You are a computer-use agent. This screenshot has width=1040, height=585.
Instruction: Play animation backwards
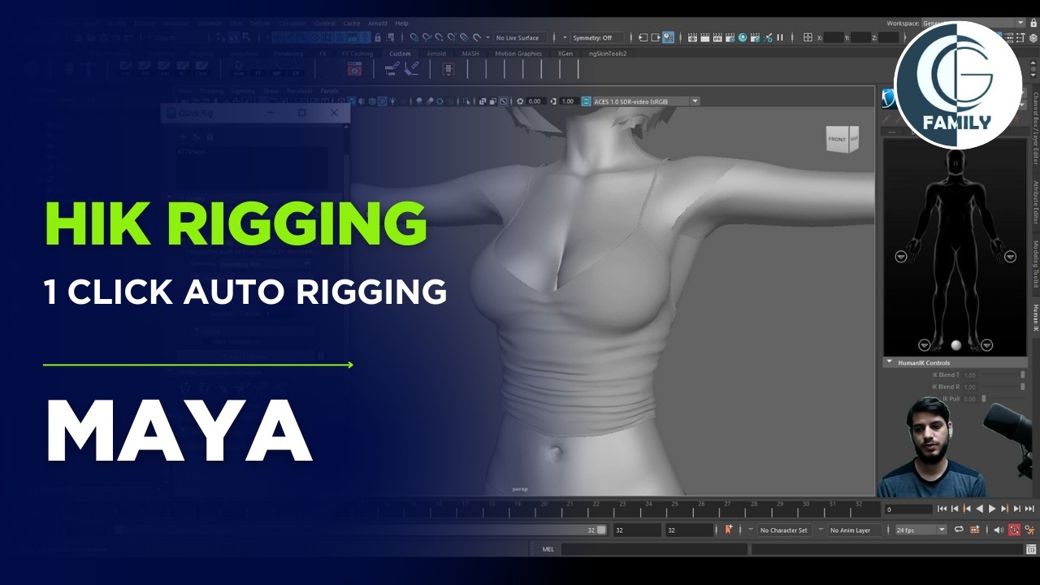click(979, 509)
